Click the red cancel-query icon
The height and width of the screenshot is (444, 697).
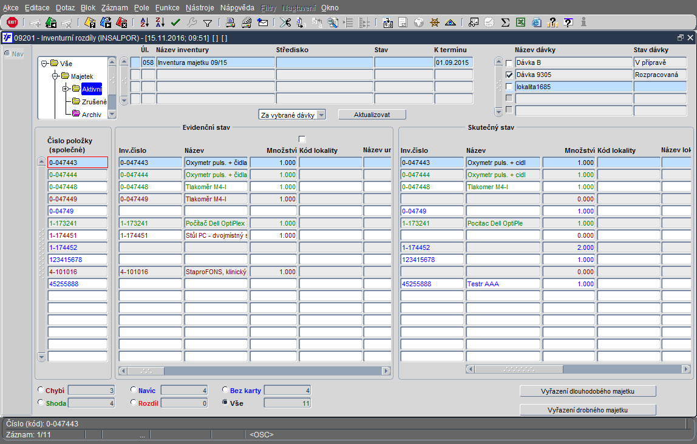point(121,22)
